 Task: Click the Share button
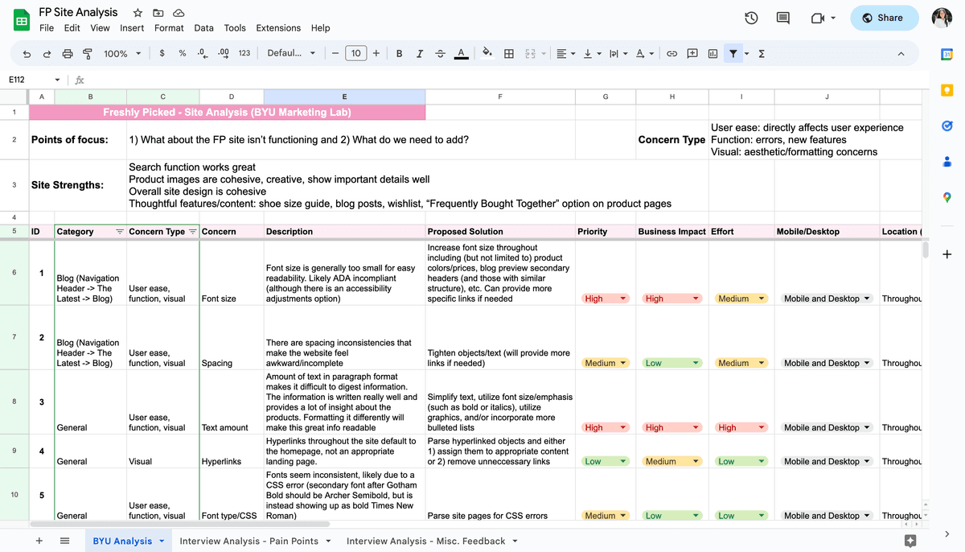coord(884,18)
